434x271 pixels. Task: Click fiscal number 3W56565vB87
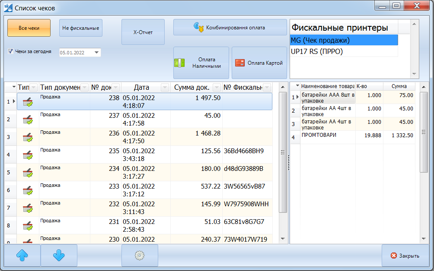[244, 186]
